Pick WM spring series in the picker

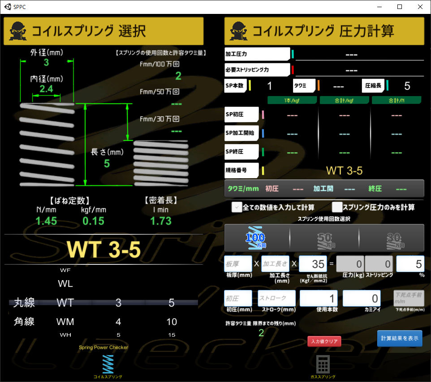coord(65,322)
